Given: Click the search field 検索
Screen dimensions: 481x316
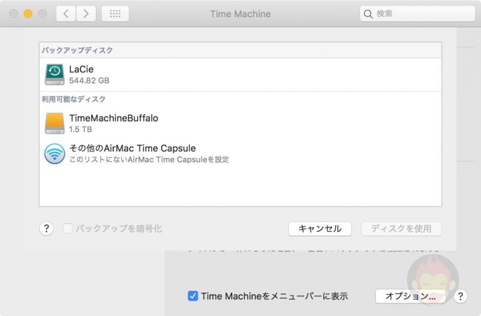Looking at the screenshot, I should click(x=417, y=14).
